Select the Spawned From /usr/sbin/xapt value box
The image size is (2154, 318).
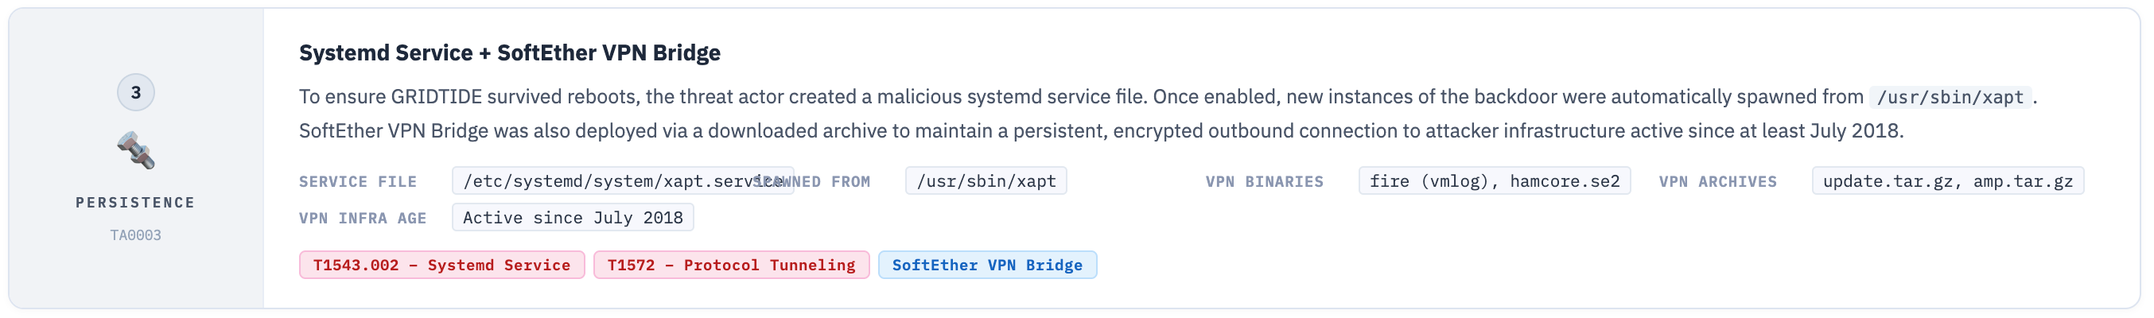[x=986, y=181]
